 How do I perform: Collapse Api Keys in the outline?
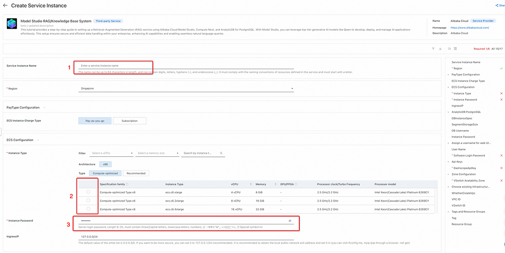tap(448, 162)
